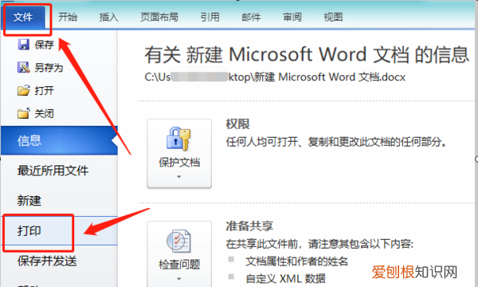Click the 自定义 XML 数据 list item

(286, 278)
